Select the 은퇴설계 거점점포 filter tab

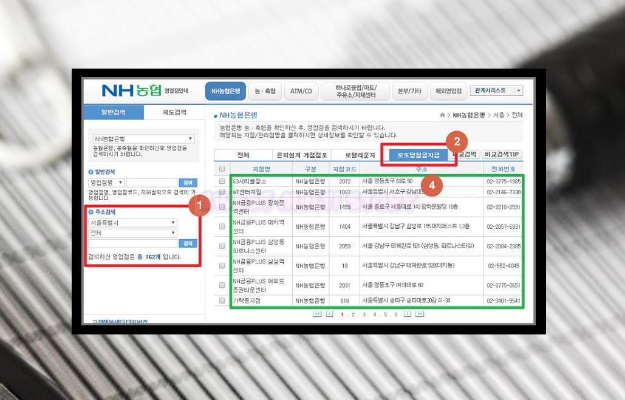coord(302,155)
